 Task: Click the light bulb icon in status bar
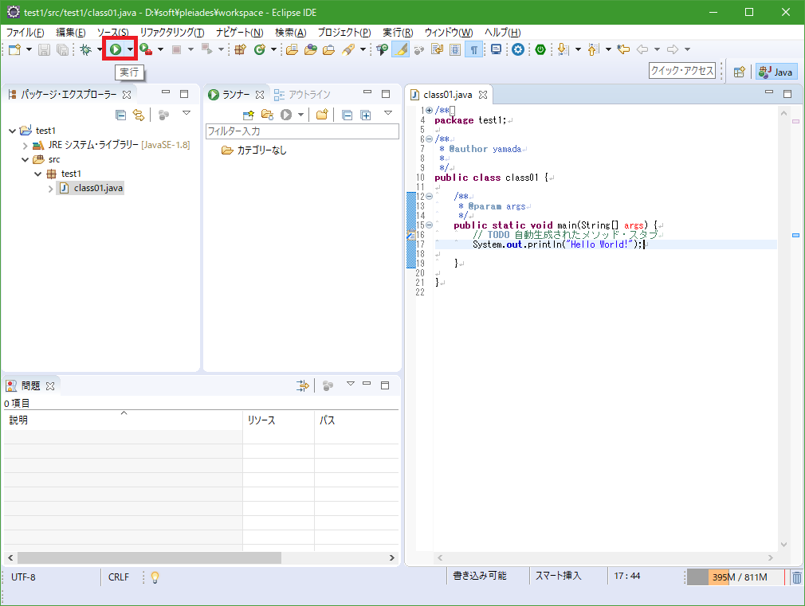click(155, 577)
